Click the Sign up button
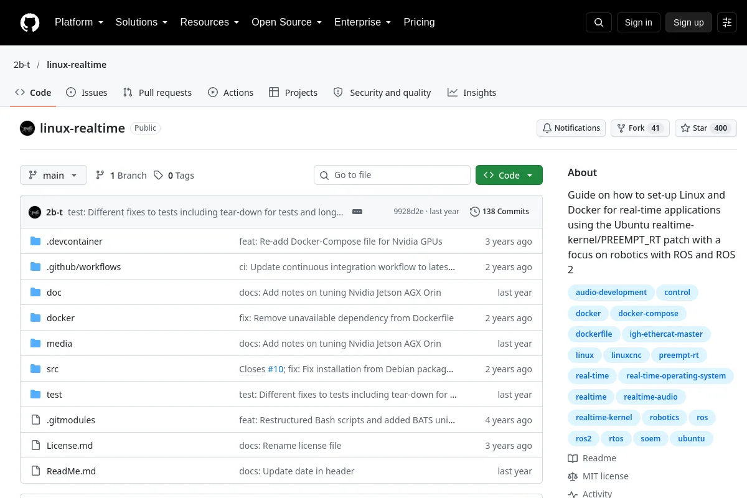 click(688, 22)
